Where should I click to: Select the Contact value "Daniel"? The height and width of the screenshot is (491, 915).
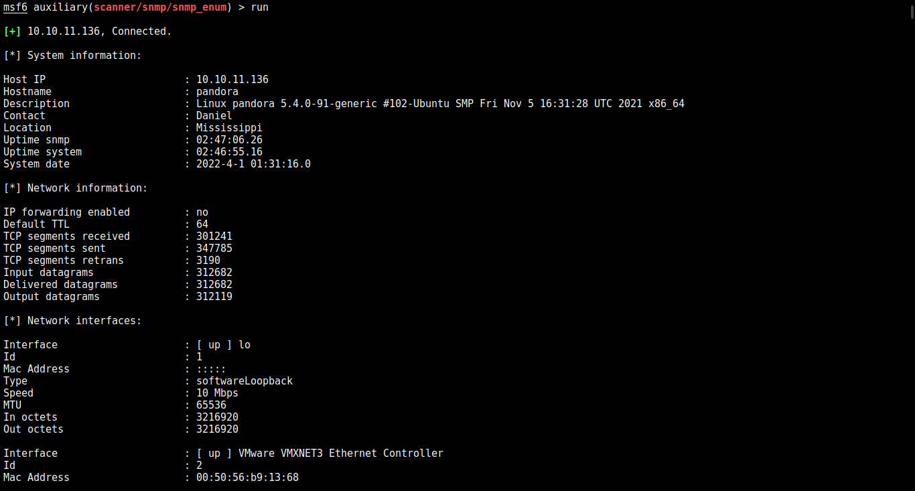pyautogui.click(x=214, y=116)
